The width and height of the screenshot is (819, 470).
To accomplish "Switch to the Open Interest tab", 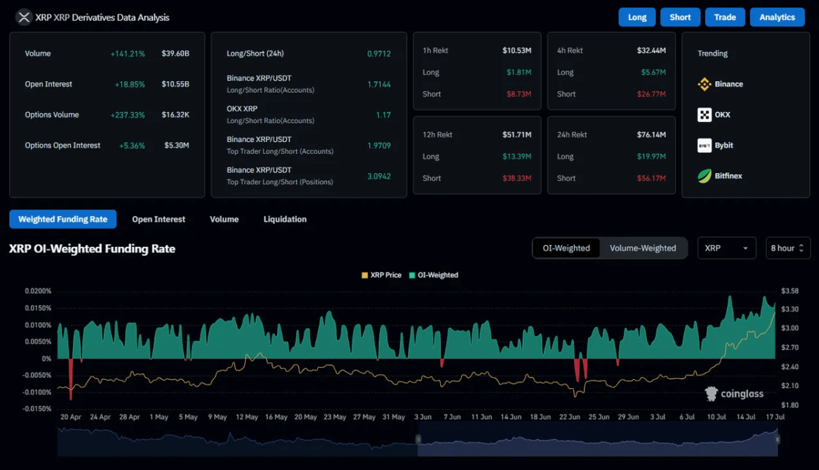I will (158, 219).
